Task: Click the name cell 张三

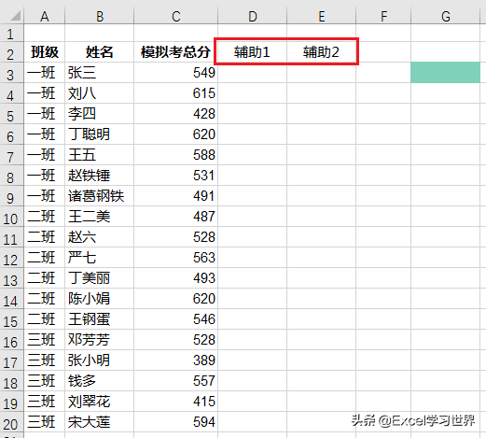Action: pos(100,73)
